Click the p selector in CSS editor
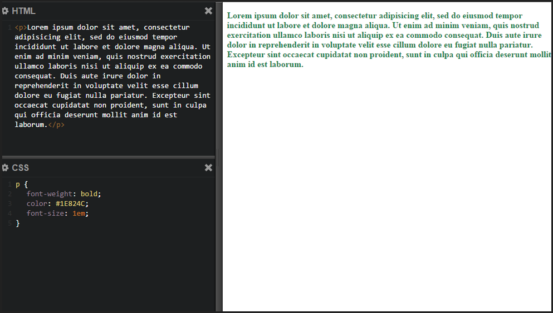Image resolution: width=553 pixels, height=313 pixels. click(x=17, y=184)
